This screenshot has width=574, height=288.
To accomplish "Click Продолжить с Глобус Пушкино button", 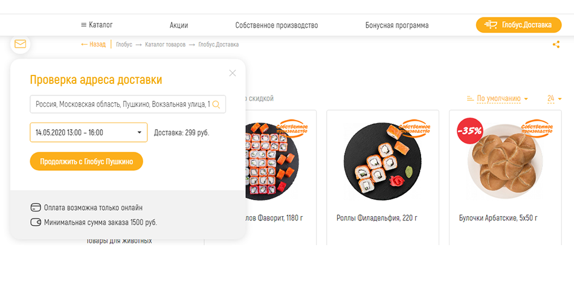I will click(x=86, y=161).
